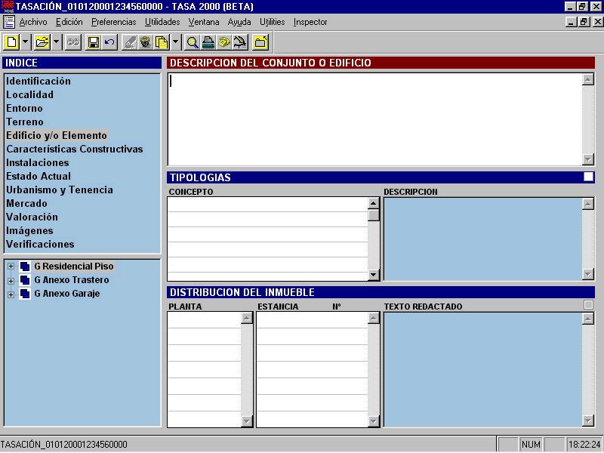Expand the G Anexo Trastero tree node
Viewport: 604px width, 453px height.
tap(11, 281)
